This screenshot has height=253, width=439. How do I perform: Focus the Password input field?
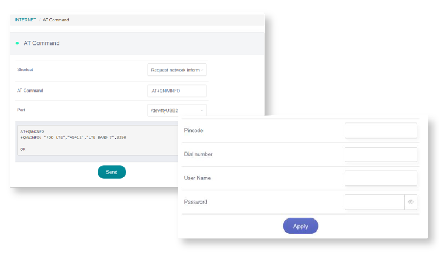[x=374, y=202]
